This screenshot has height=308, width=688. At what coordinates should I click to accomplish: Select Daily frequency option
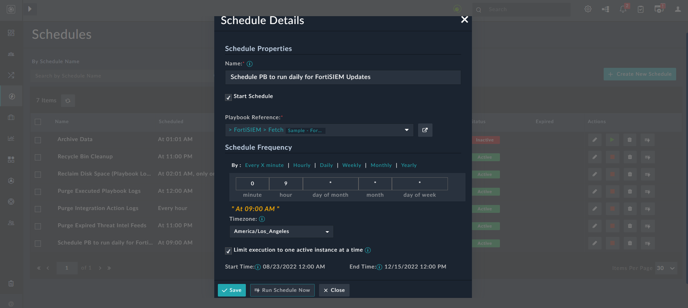(326, 165)
